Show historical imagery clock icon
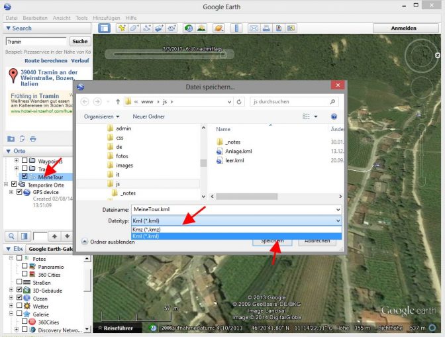This screenshot has width=445, height=337. pos(189,28)
